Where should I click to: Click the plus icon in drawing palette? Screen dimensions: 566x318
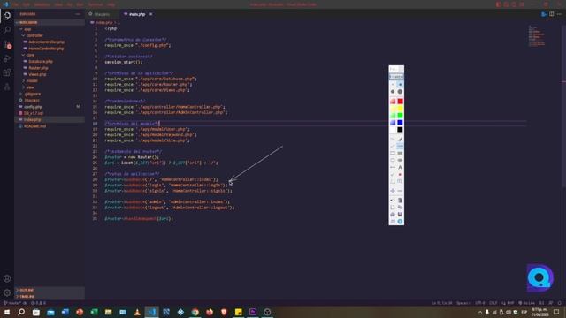pyautogui.click(x=393, y=191)
